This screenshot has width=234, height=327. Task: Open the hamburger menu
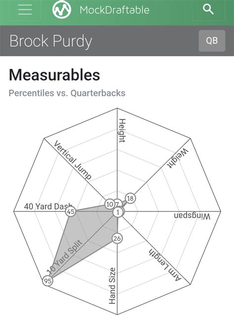pyautogui.click(x=25, y=9)
